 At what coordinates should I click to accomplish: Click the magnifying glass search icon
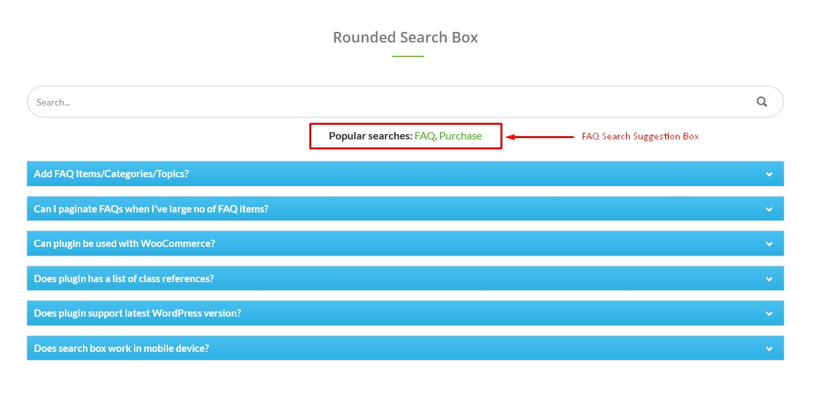[761, 102]
